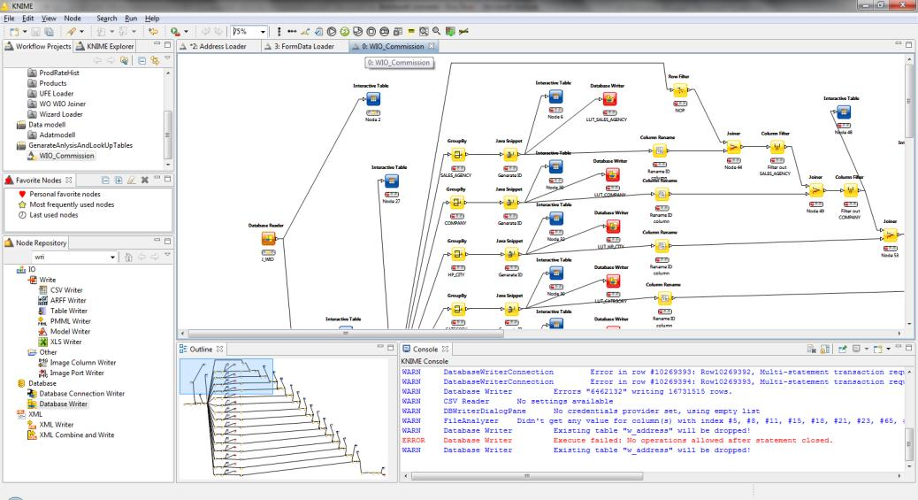This screenshot has width=918, height=500.
Task: Open the Node Repository view menu triangle
Action: 167,255
